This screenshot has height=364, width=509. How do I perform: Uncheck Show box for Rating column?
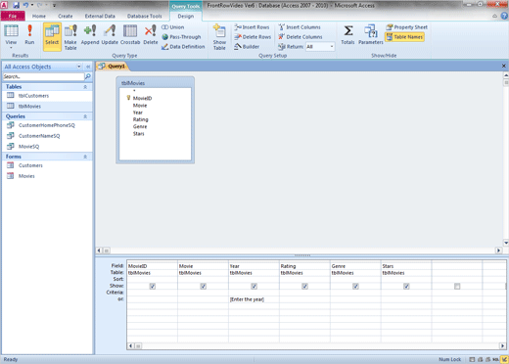pos(304,286)
